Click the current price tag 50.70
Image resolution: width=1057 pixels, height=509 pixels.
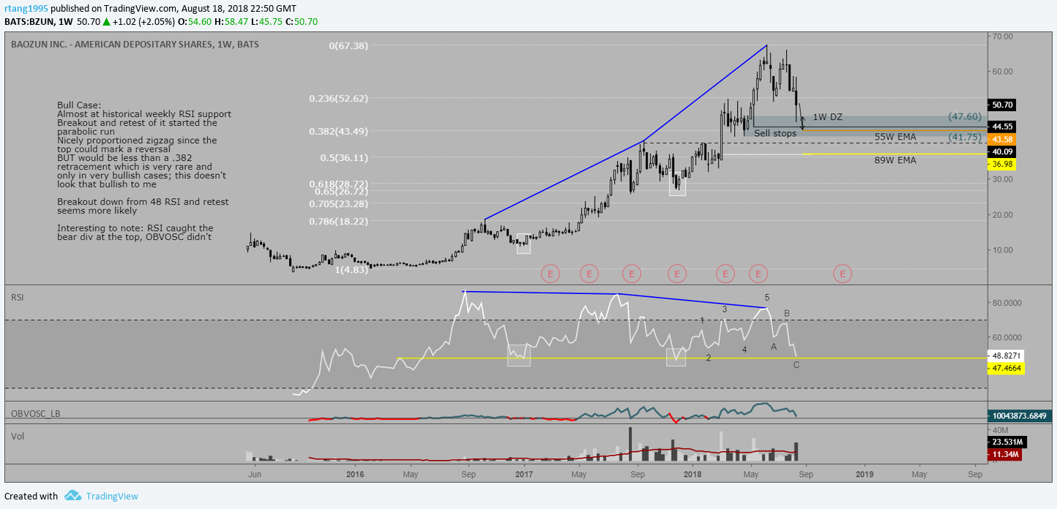coord(1001,105)
